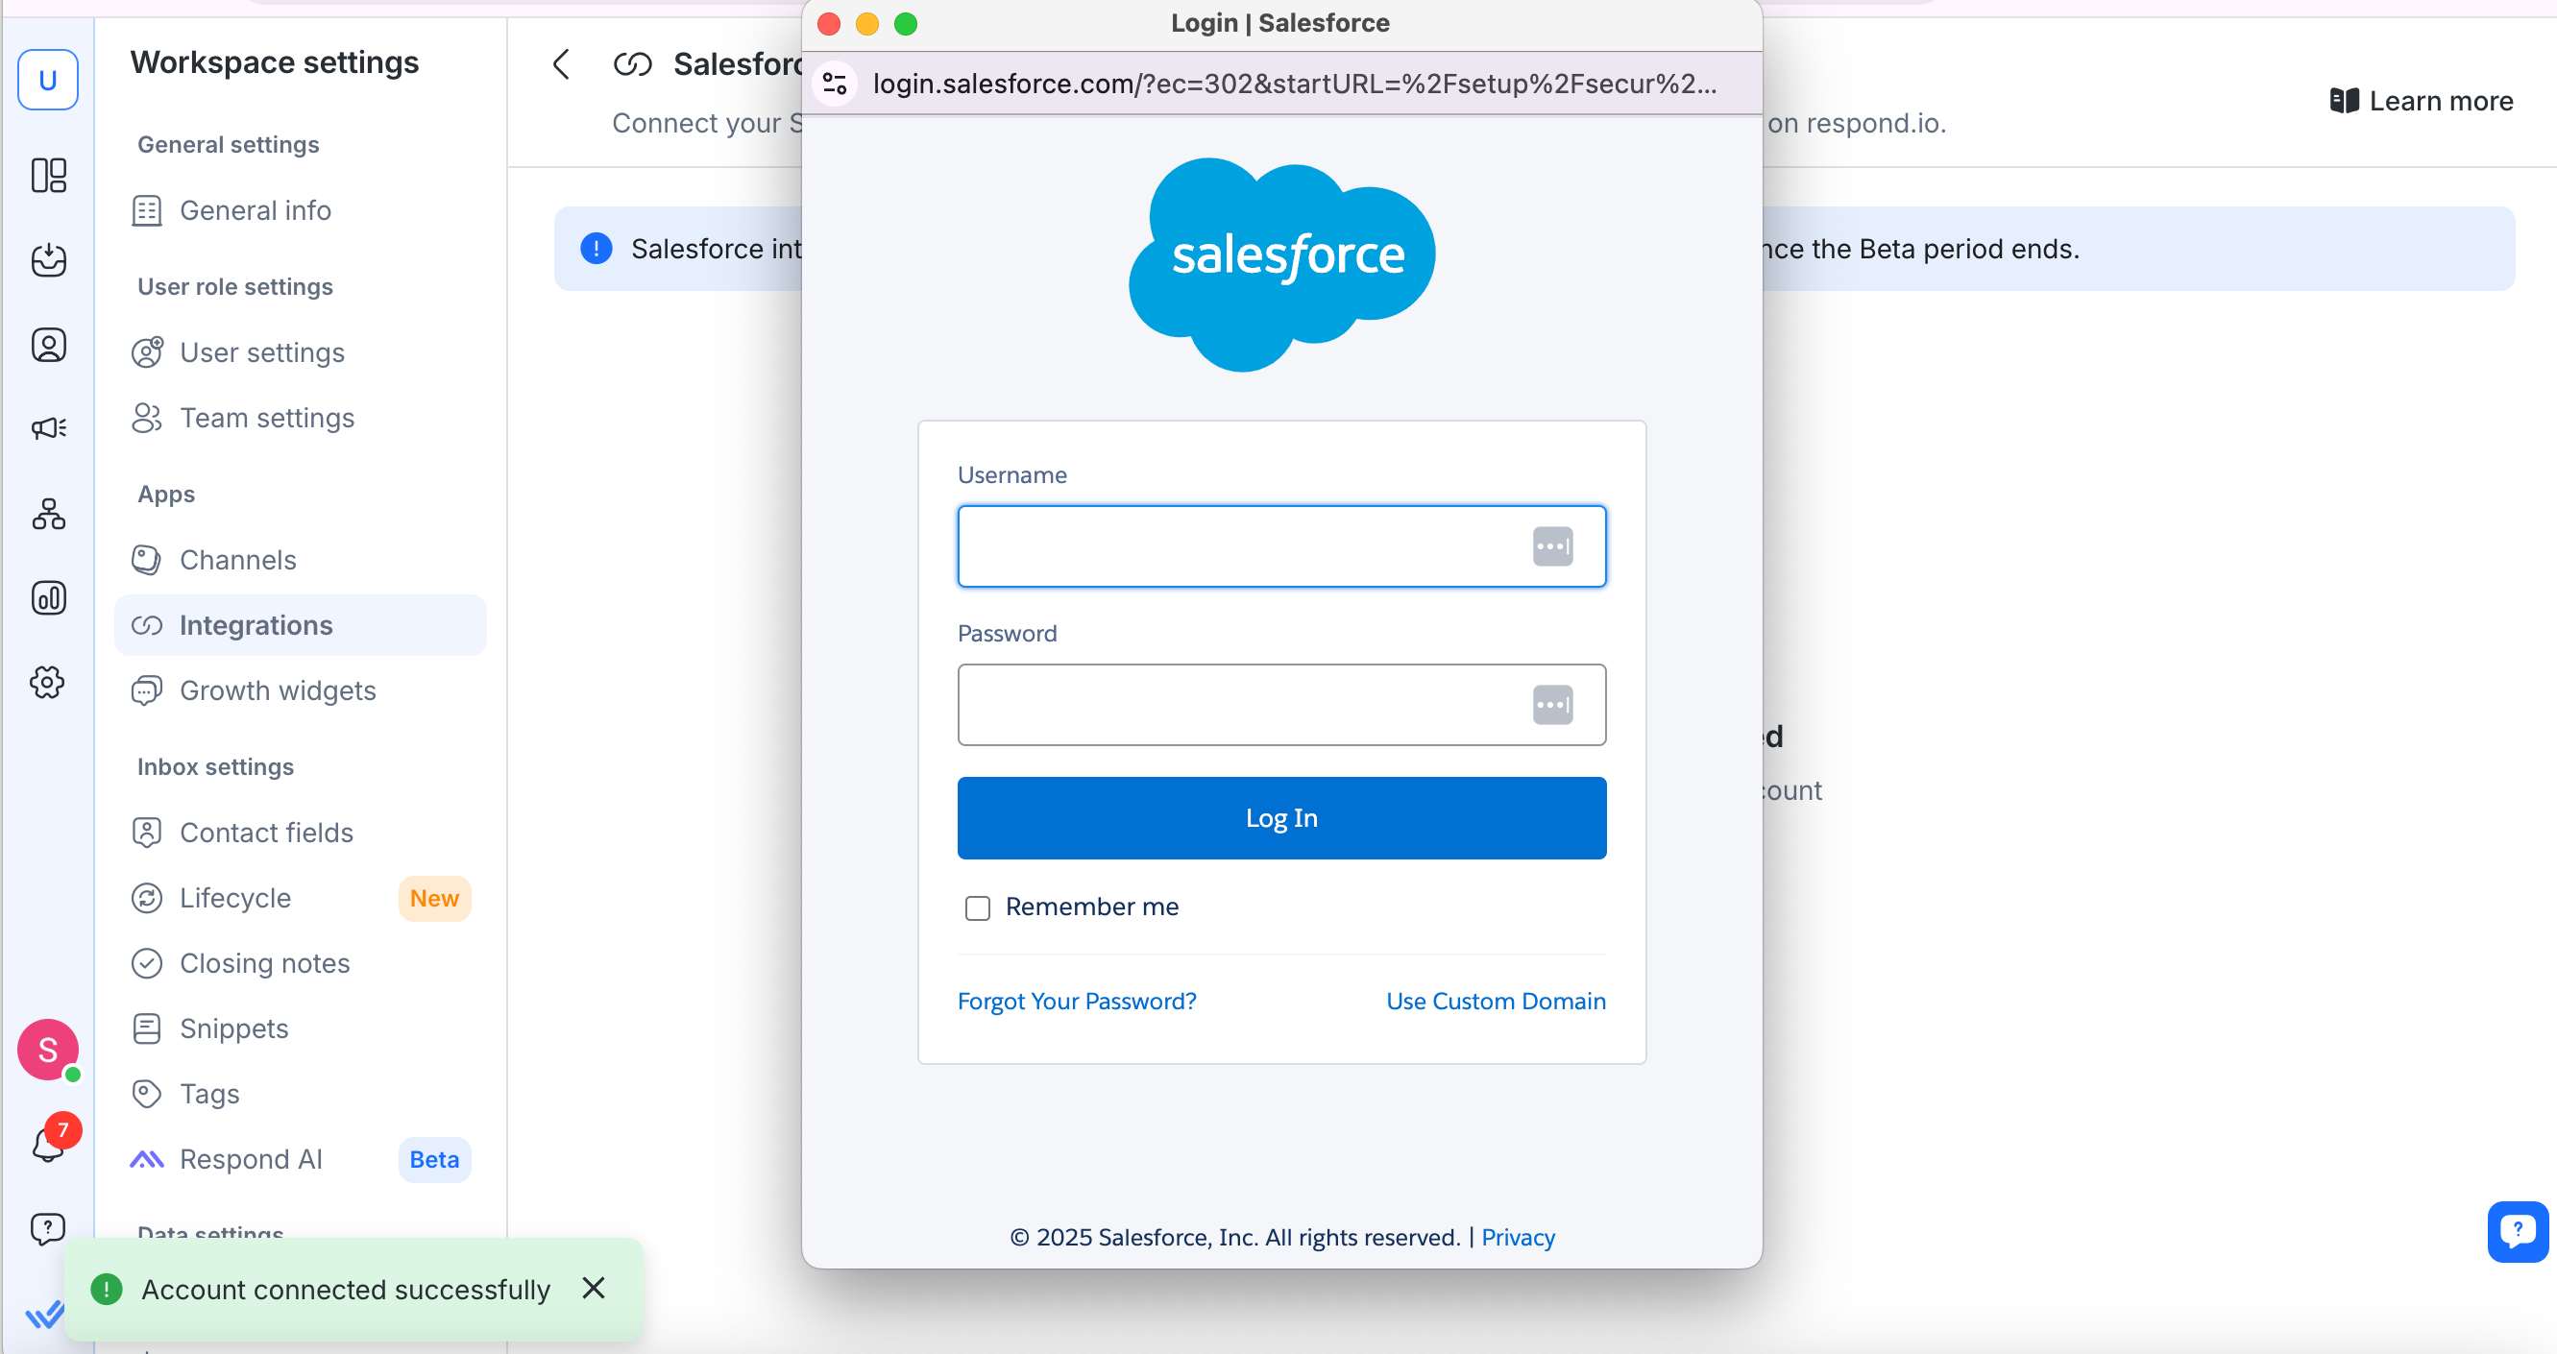Click Use Custom Domain link
The image size is (2557, 1354).
[1496, 1001]
